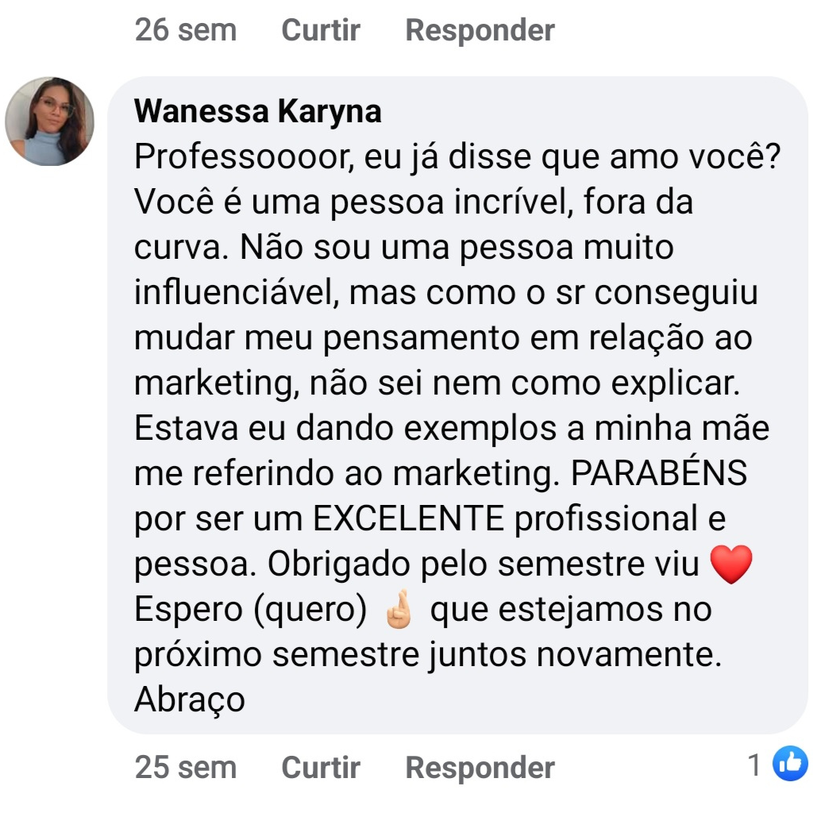The width and height of the screenshot is (813, 813).
Task: Open the 26 sem timestamp link
Action: [186, 30]
